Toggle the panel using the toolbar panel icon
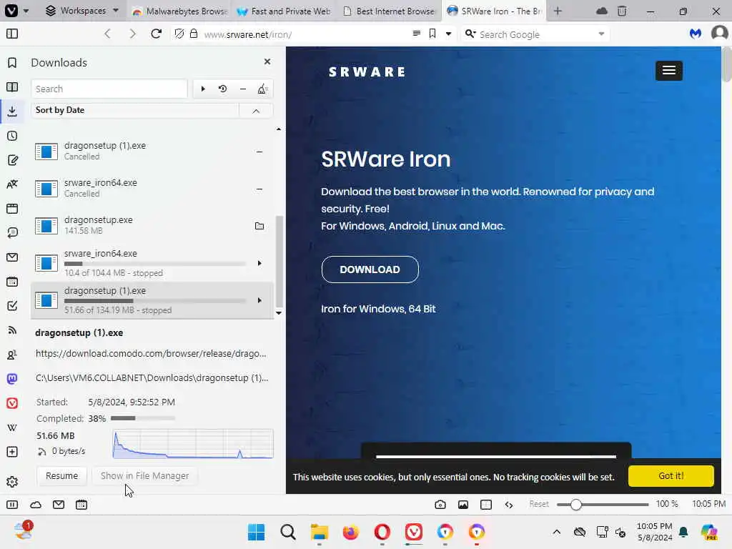 click(12, 34)
